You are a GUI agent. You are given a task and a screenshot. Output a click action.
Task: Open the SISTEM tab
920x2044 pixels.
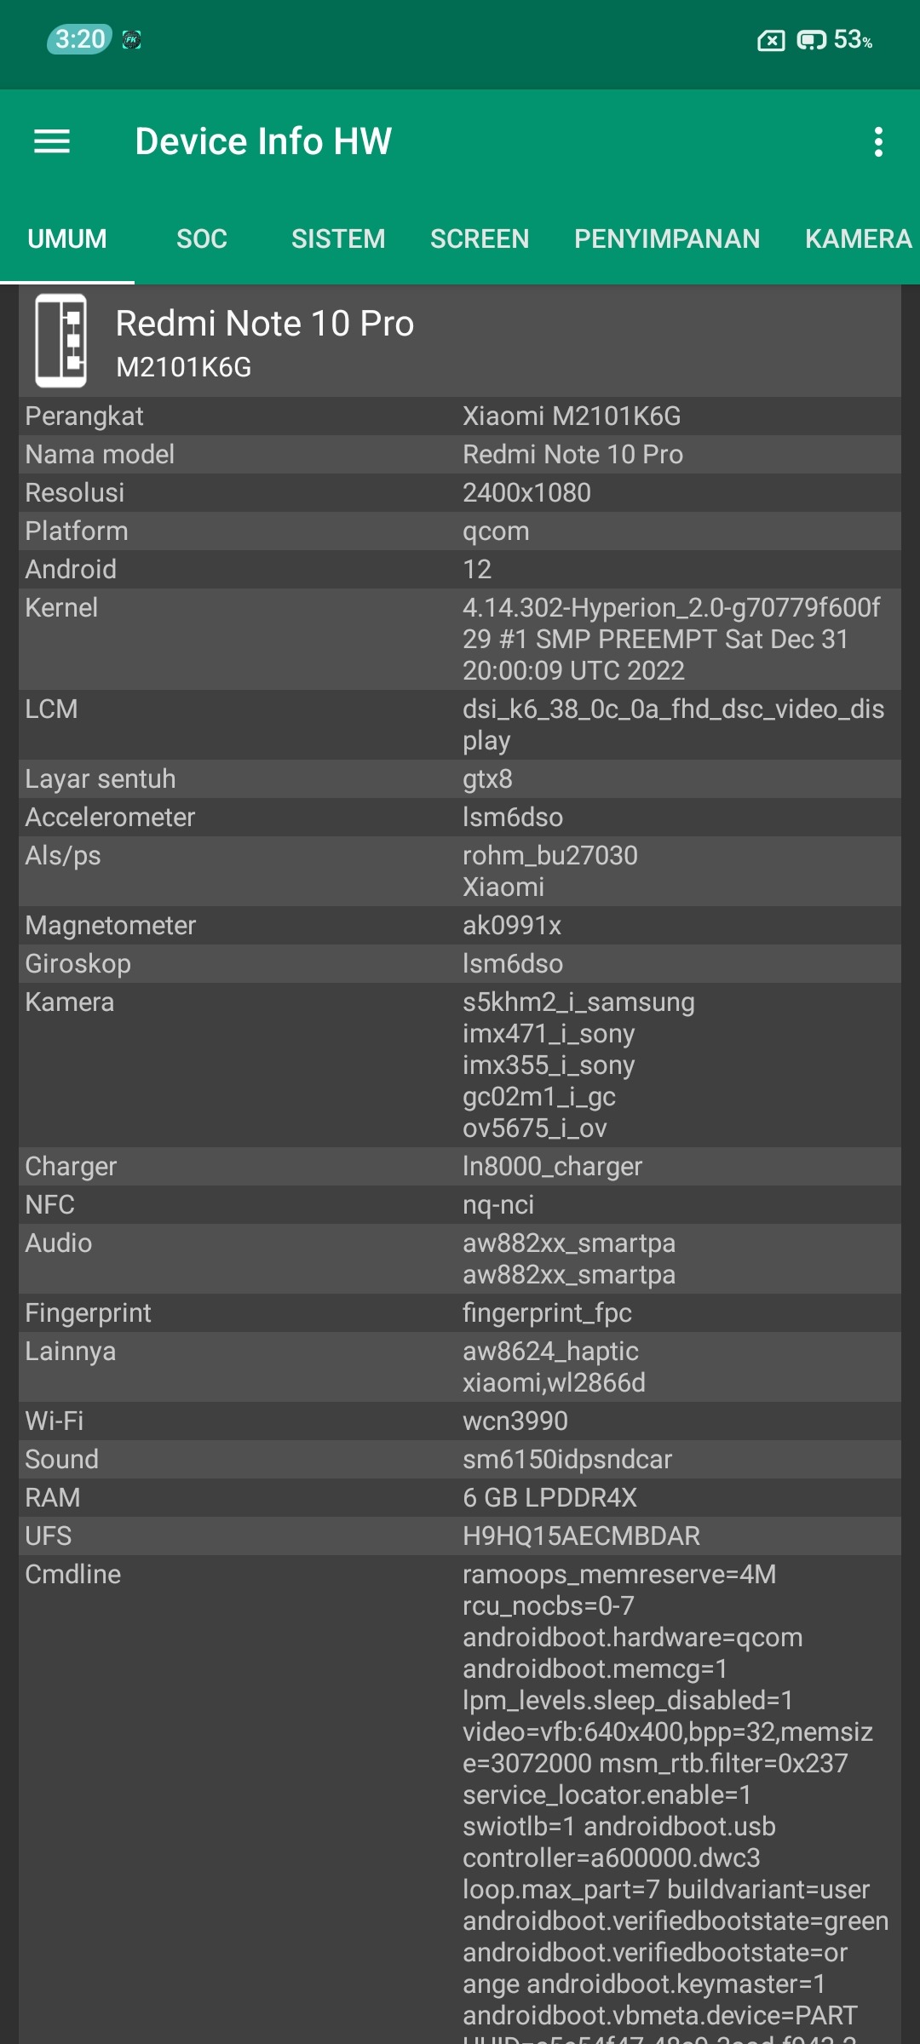pyautogui.click(x=338, y=238)
